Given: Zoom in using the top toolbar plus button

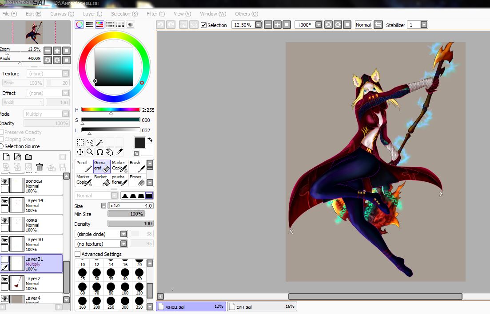Looking at the screenshot, I should pos(277,25).
